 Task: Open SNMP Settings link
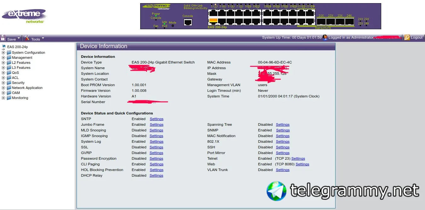point(283,130)
